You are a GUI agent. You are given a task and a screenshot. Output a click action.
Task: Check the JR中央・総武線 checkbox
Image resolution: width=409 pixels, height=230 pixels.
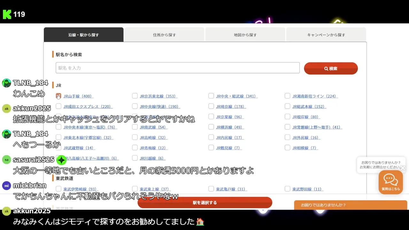pyautogui.click(x=211, y=96)
